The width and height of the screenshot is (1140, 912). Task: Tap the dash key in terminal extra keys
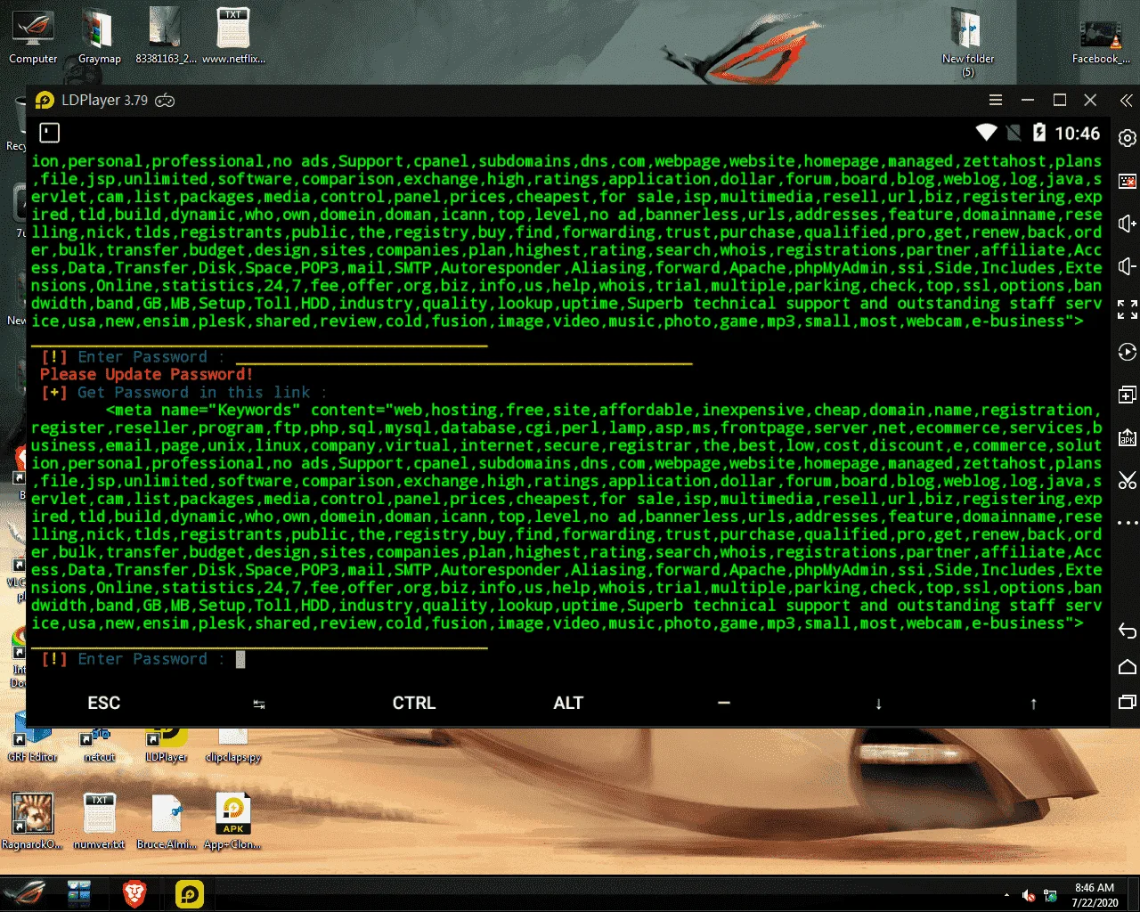(724, 703)
